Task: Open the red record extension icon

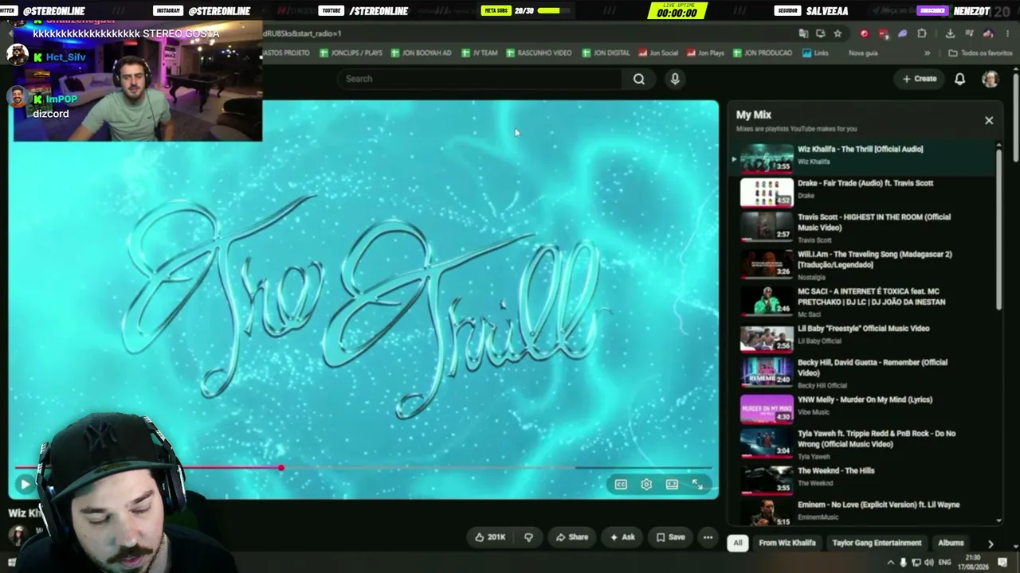Action: (865, 33)
